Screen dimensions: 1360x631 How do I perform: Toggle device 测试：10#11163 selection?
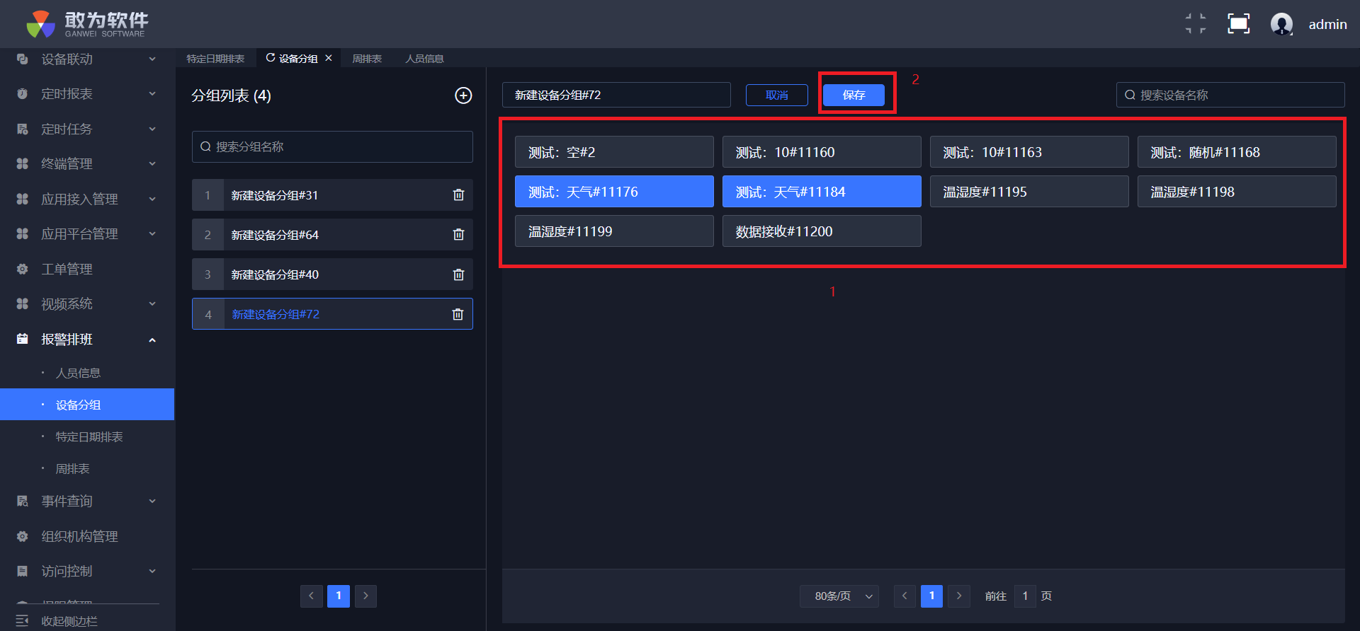(1029, 152)
